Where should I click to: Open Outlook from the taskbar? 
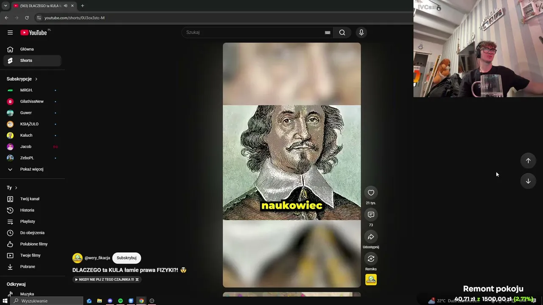[x=89, y=301]
